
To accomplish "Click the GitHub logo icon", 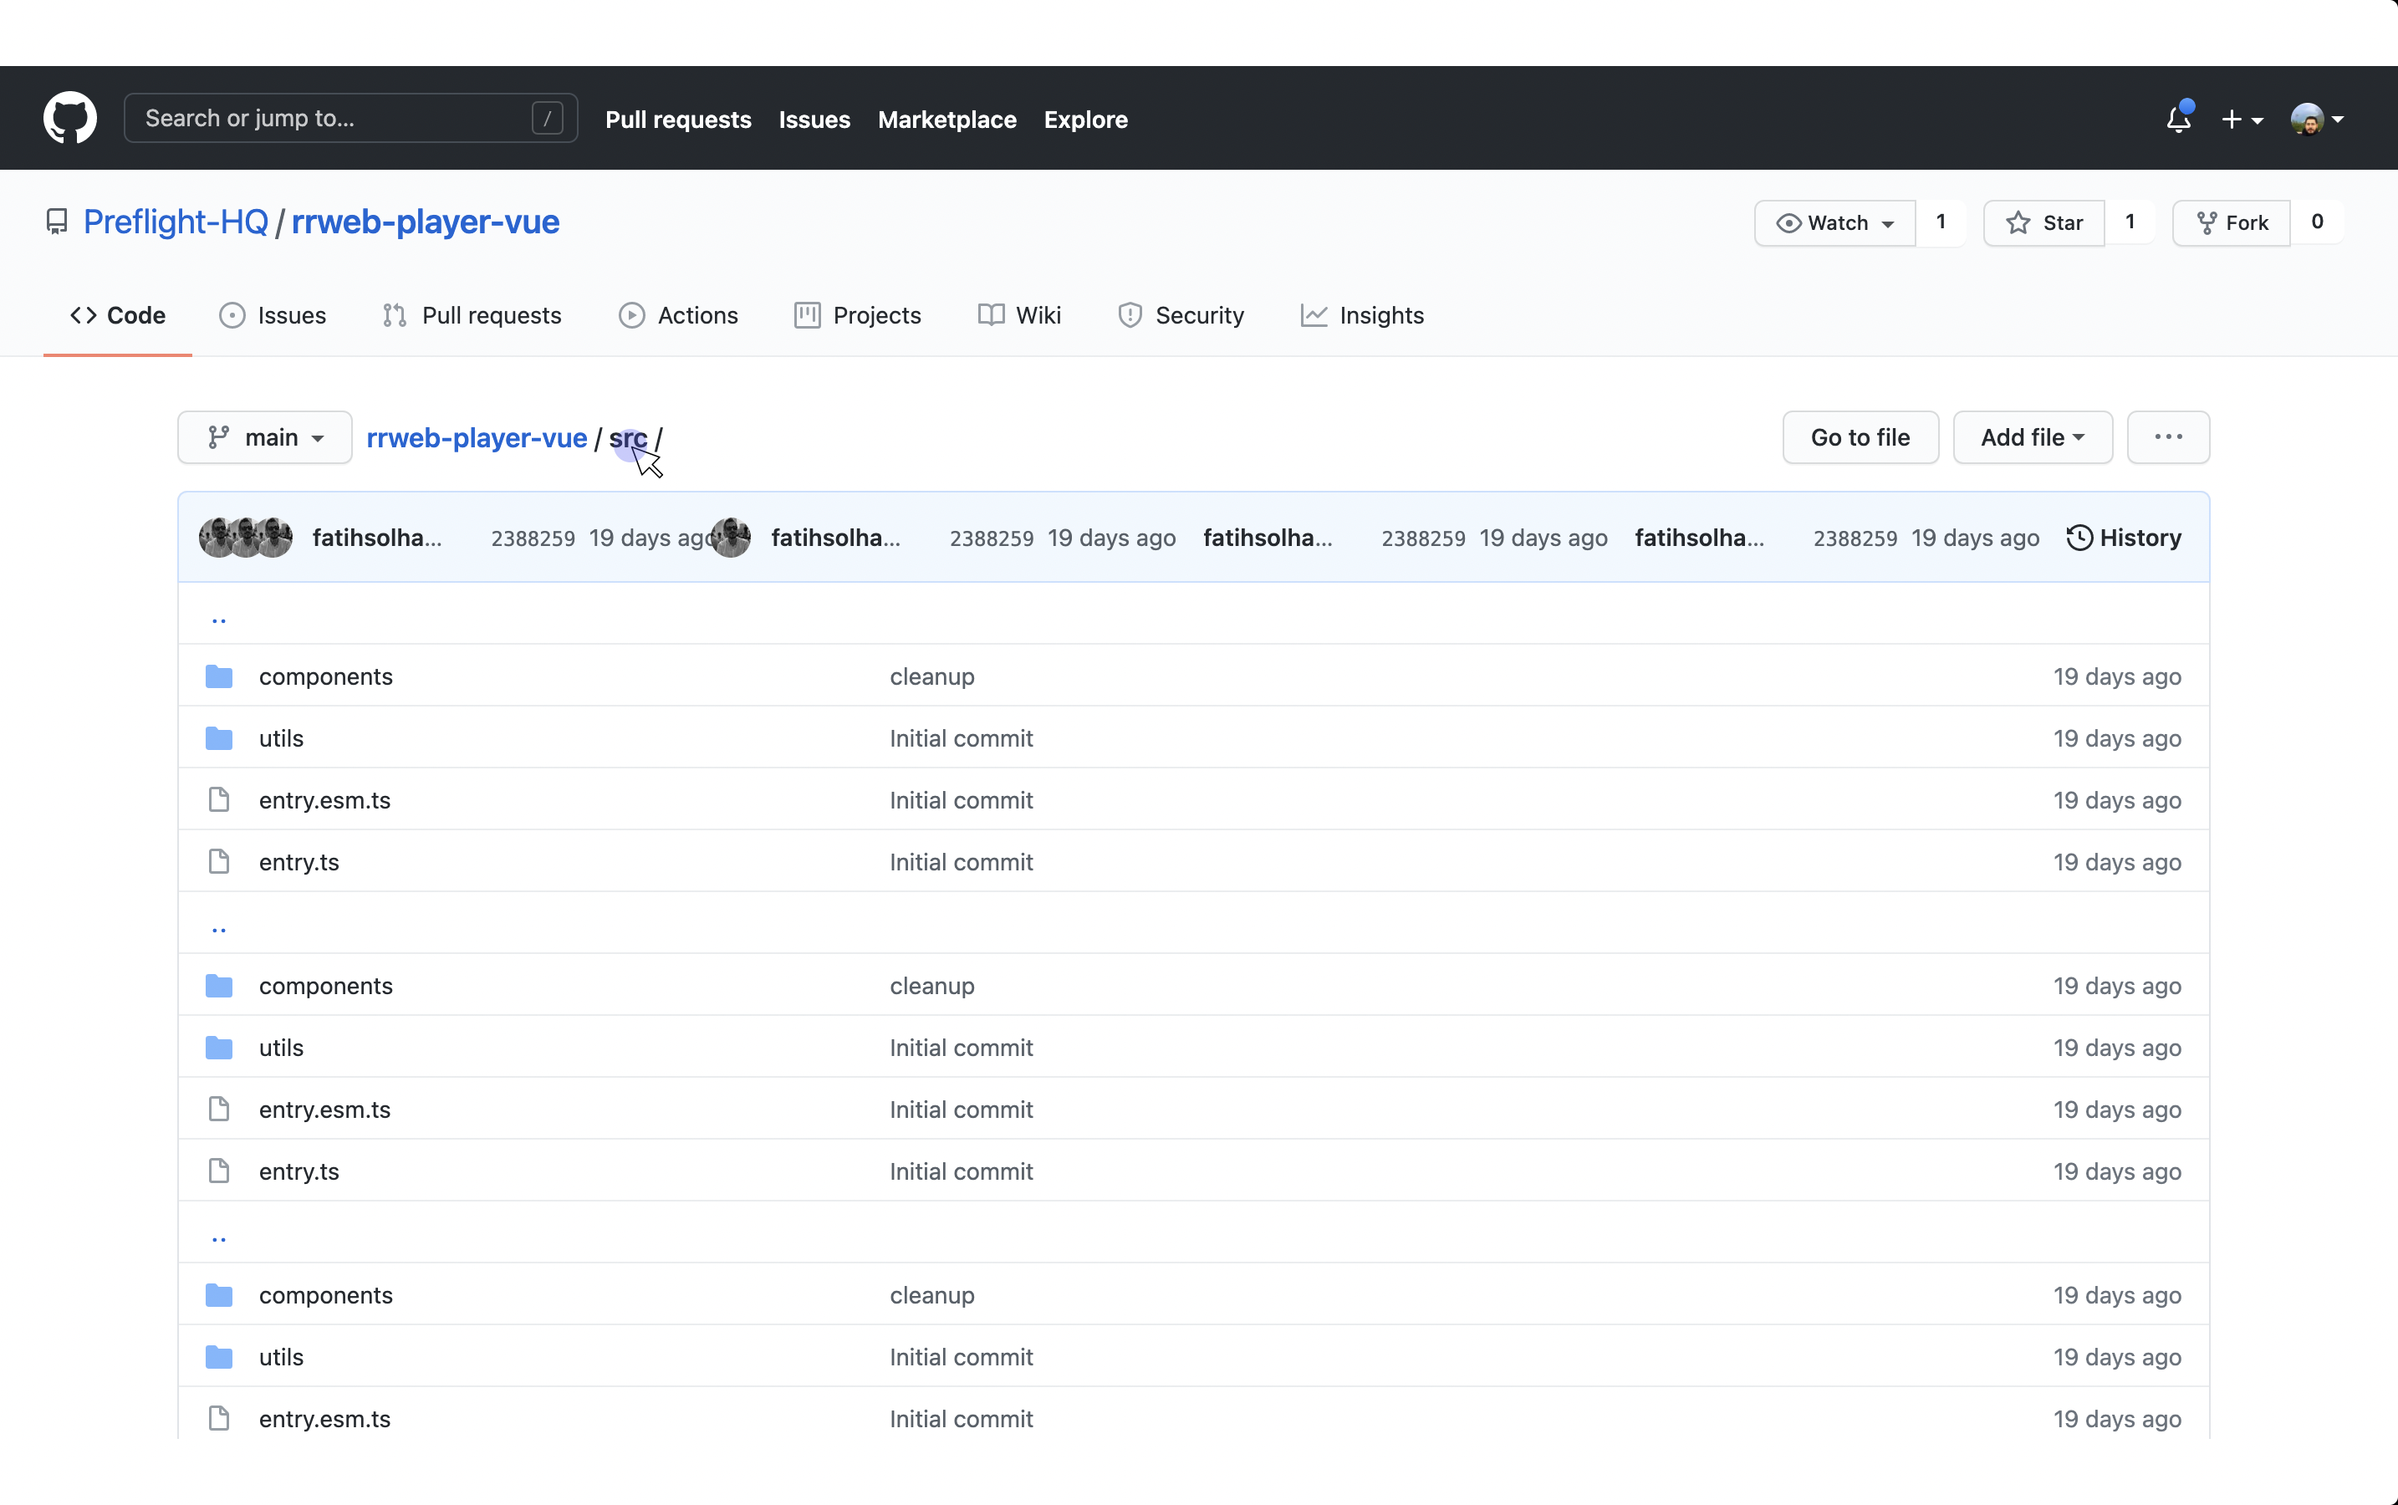I will coord(69,116).
